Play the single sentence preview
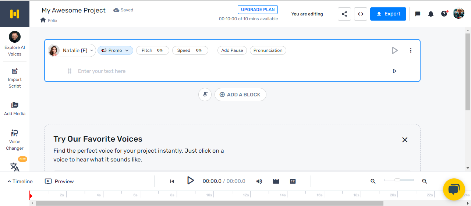This screenshot has width=471, height=206. tap(395, 71)
